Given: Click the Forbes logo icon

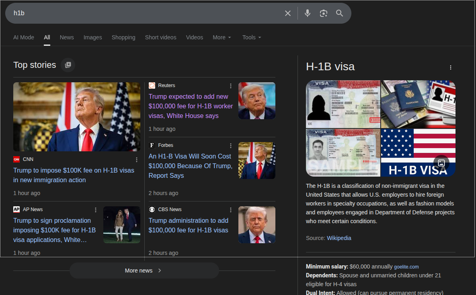Looking at the screenshot, I should tap(152, 145).
